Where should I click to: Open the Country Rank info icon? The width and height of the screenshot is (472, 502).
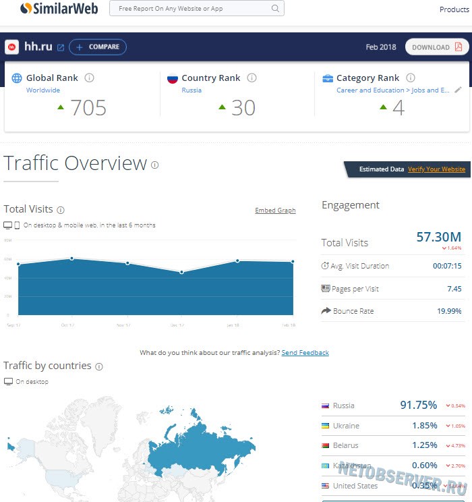(x=252, y=78)
